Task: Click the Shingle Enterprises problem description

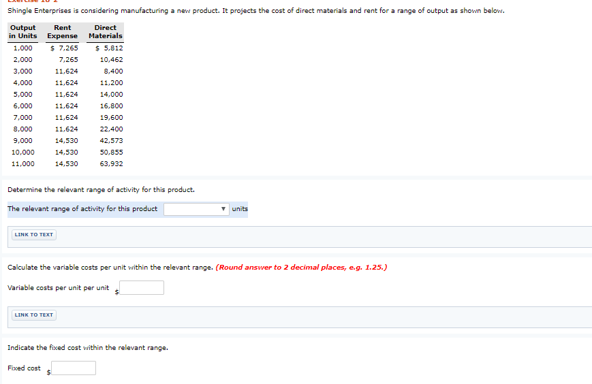Action: pos(256,11)
